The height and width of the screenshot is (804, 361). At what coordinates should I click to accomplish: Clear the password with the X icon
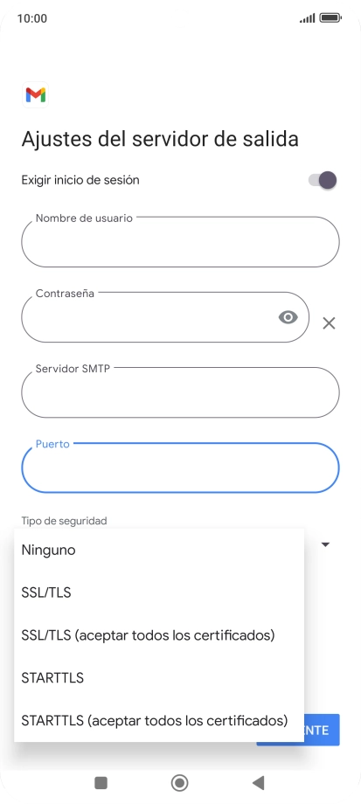pos(329,323)
